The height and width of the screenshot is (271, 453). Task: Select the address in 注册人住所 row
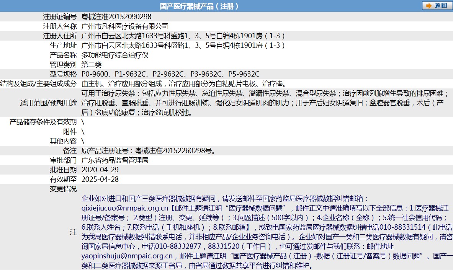(x=183, y=36)
